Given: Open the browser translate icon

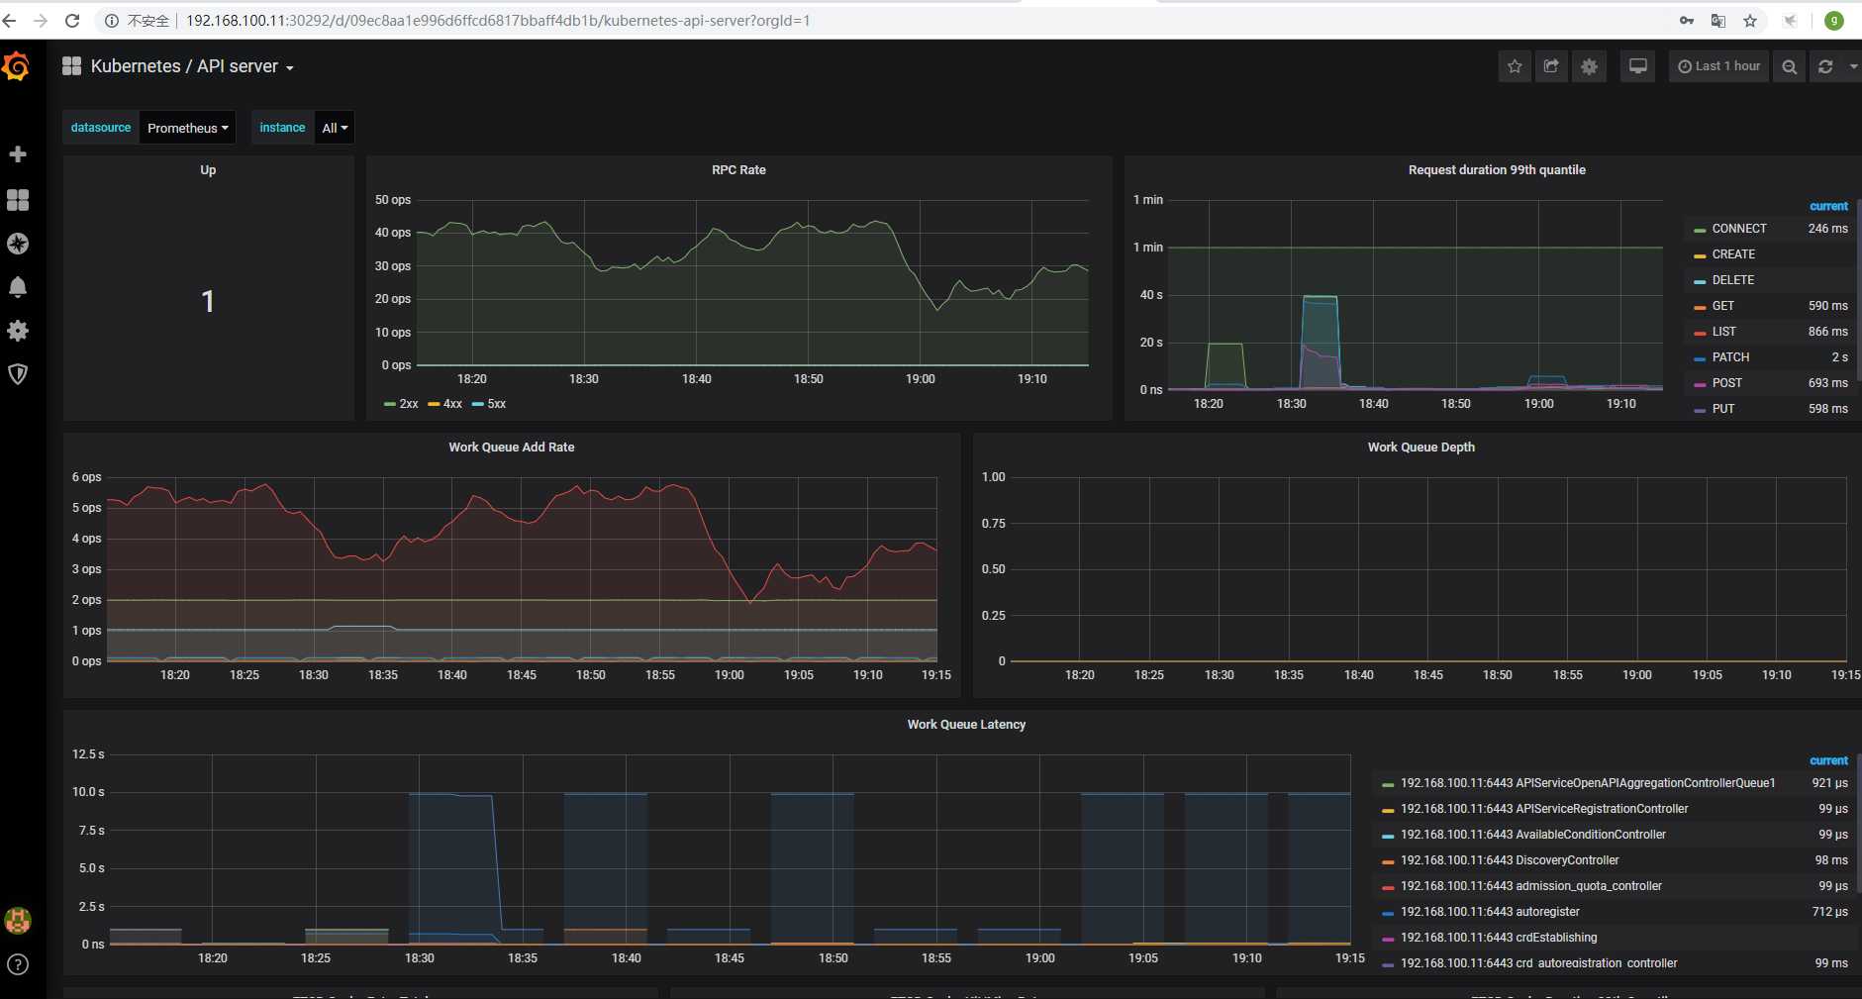Looking at the screenshot, I should (x=1718, y=20).
